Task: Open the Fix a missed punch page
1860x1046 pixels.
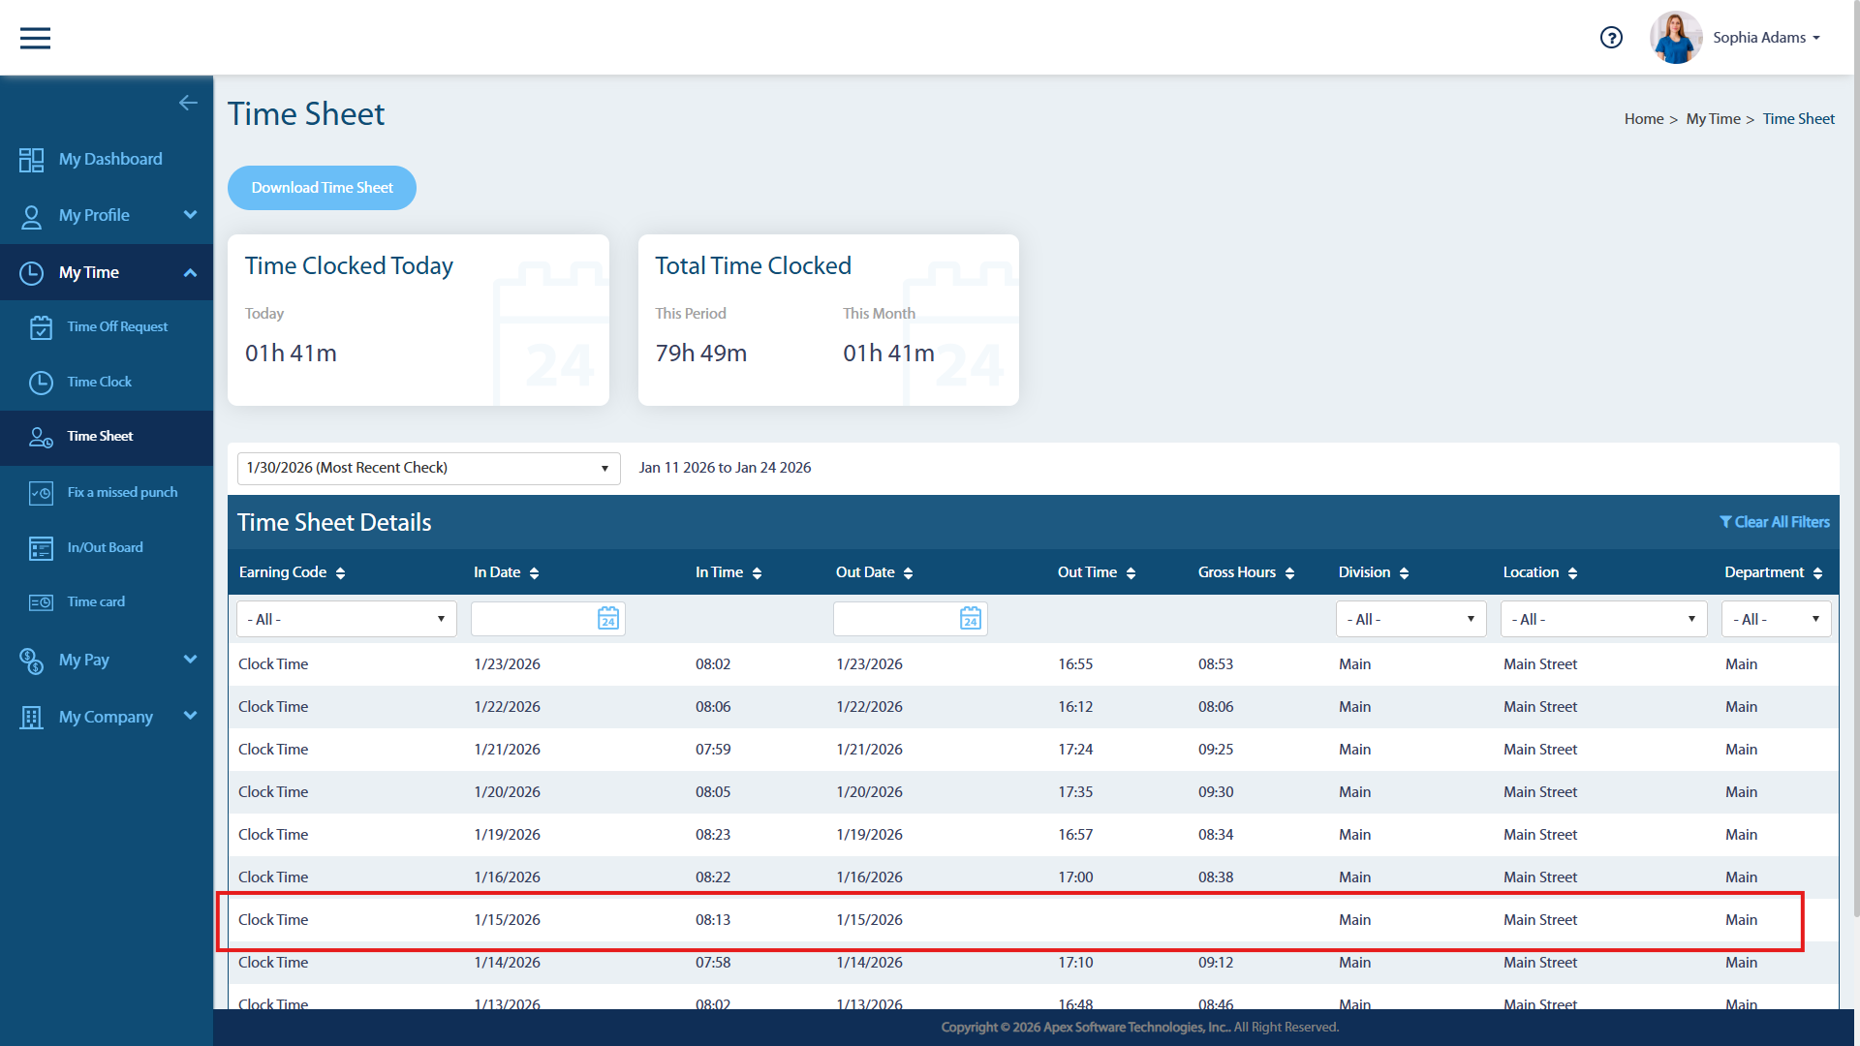Action: pyautogui.click(x=122, y=493)
